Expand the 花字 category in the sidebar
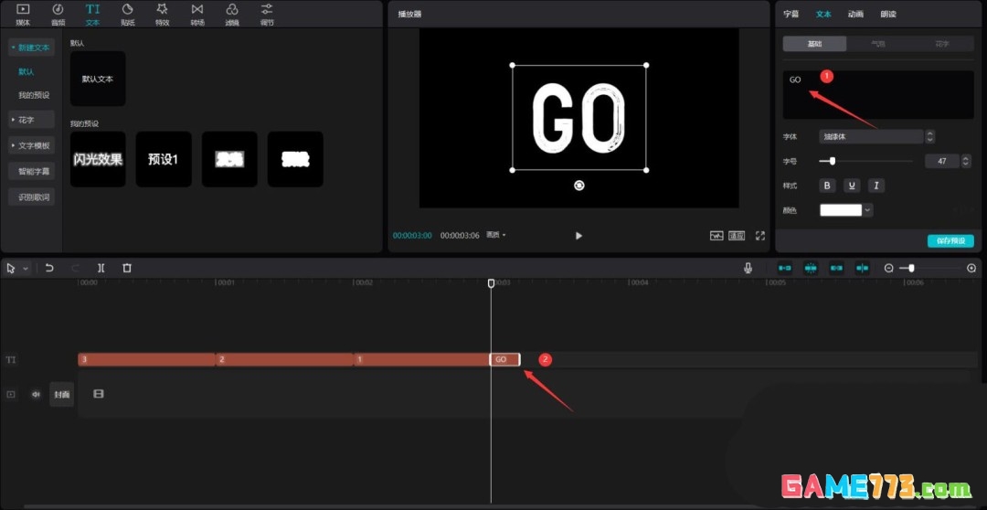The height and width of the screenshot is (510, 987). [31, 120]
